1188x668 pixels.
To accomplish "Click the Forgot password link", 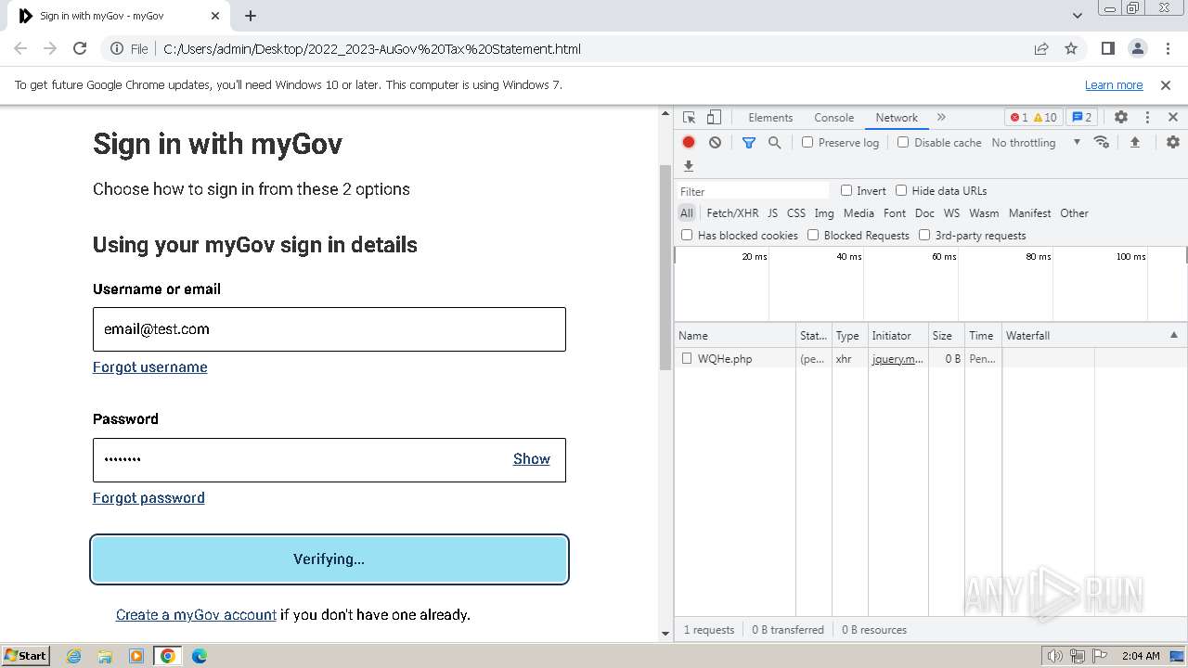I will (x=148, y=498).
